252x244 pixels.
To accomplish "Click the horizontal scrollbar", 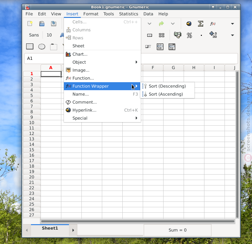I will [138, 221].
